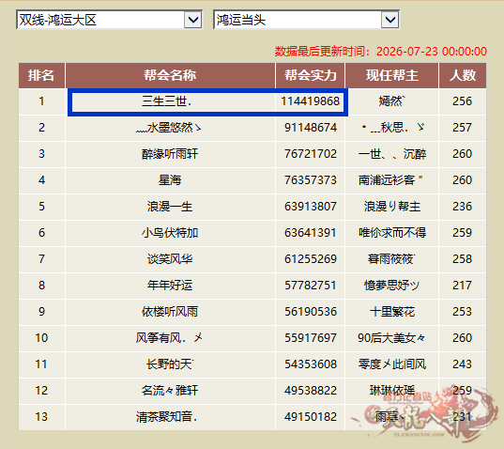Select strength value 54353608

point(310,364)
